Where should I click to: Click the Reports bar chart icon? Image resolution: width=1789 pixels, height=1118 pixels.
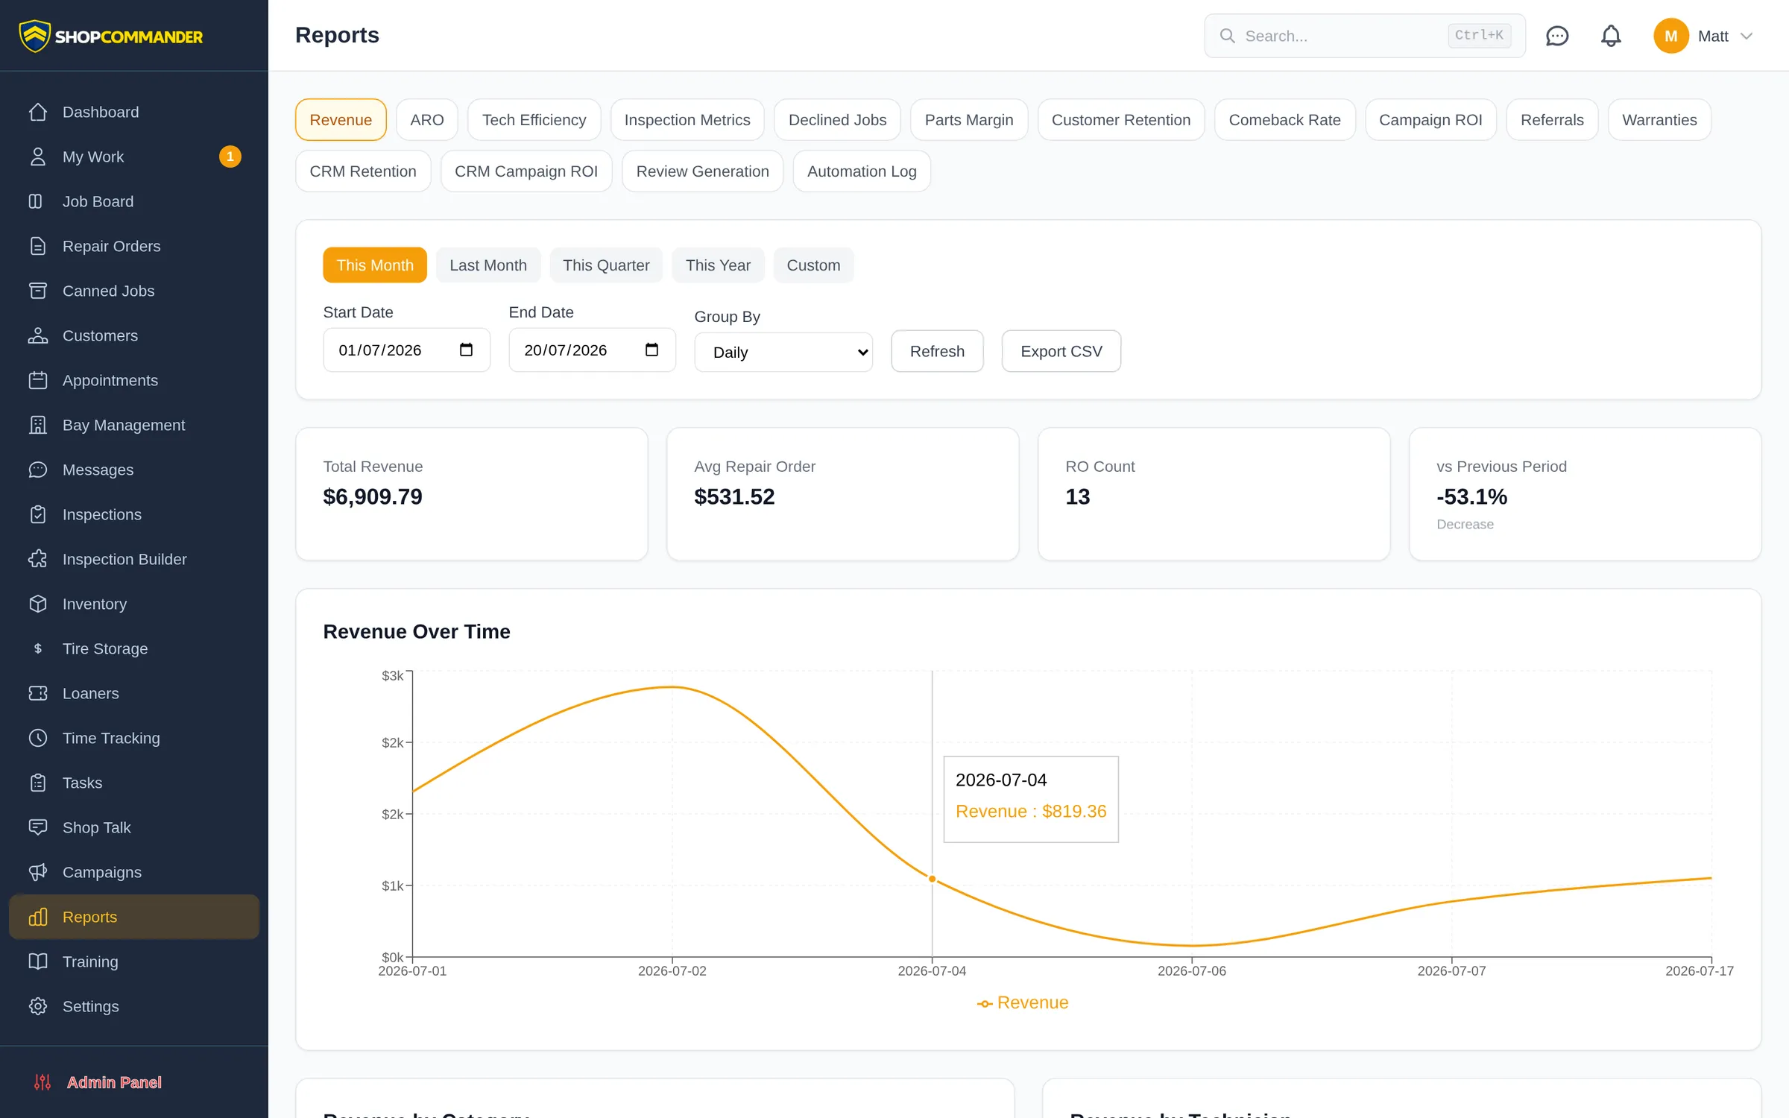38,917
